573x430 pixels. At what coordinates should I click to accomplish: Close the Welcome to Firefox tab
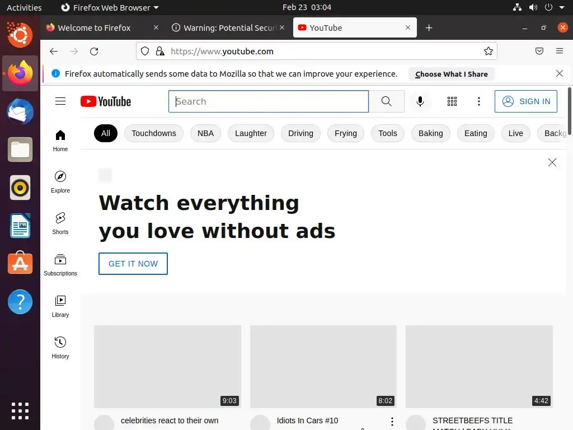click(x=156, y=27)
